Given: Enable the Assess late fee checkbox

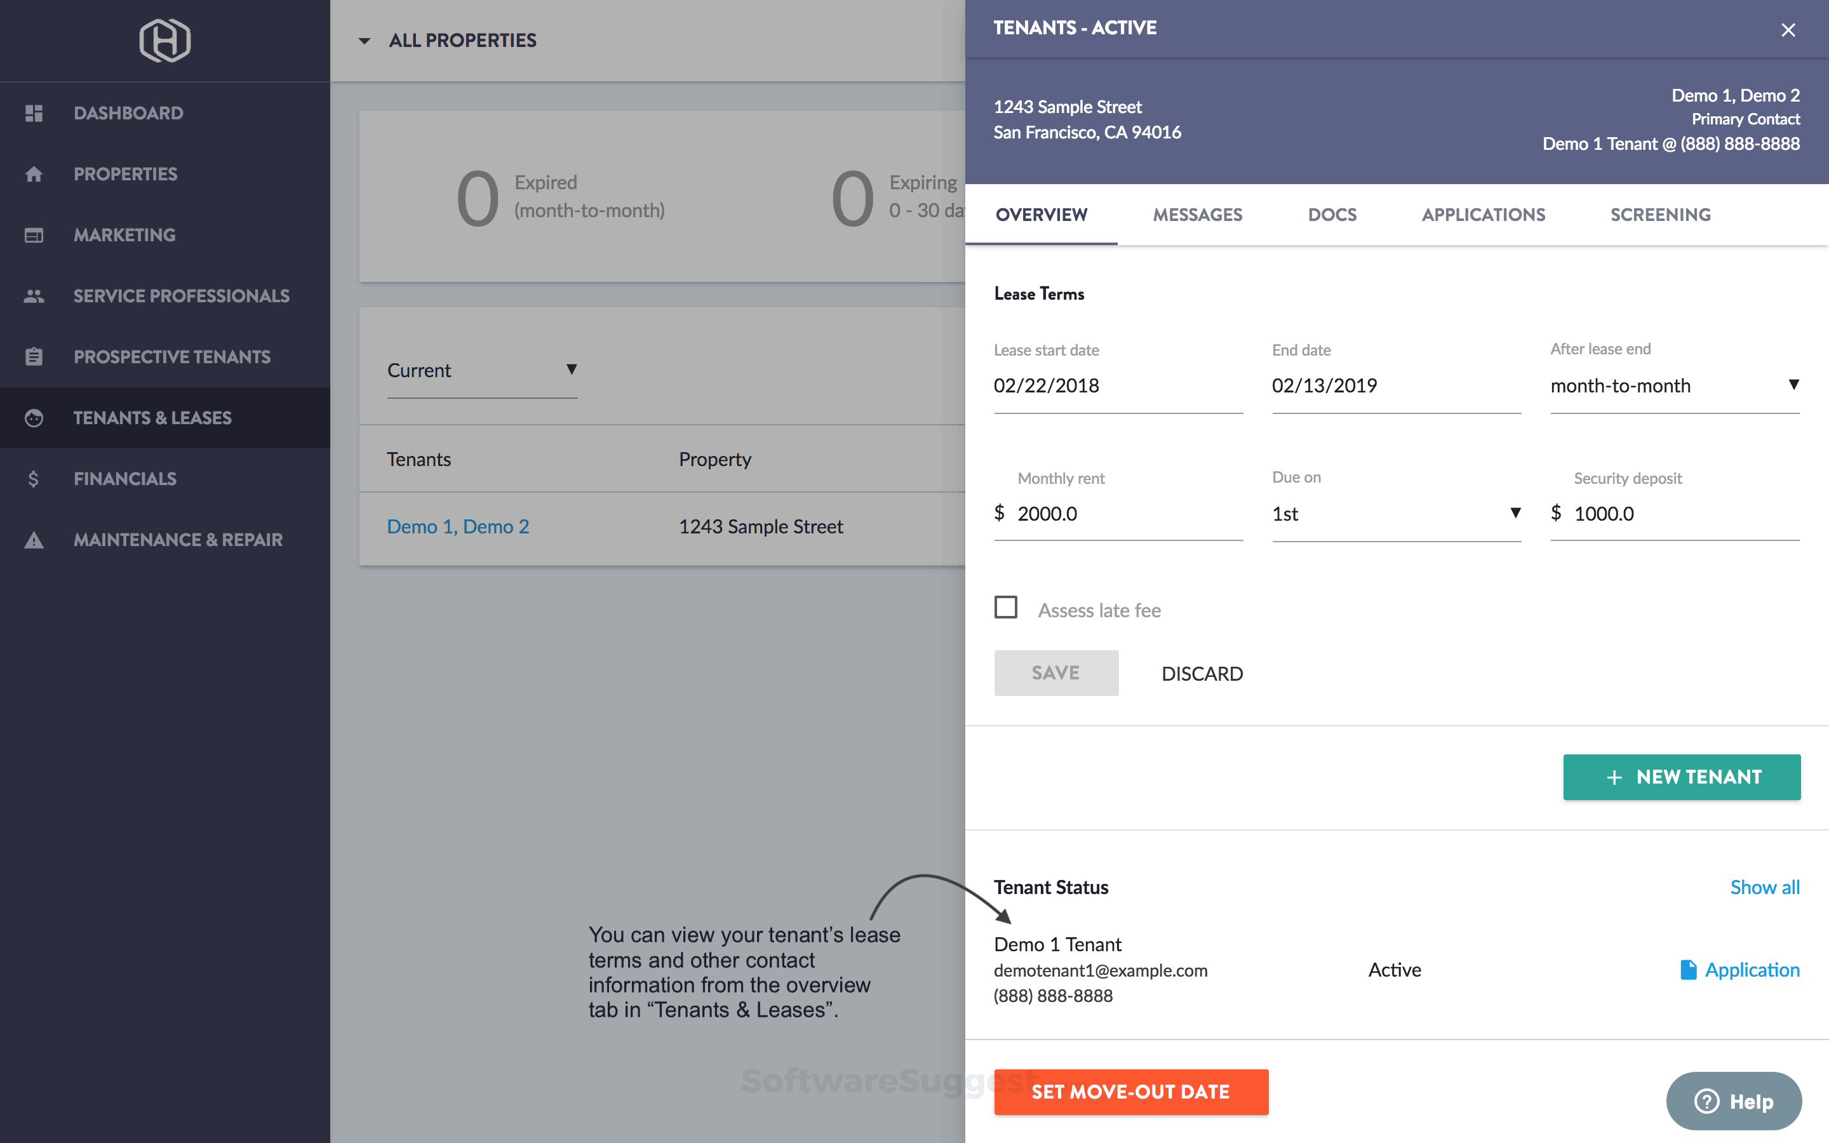Looking at the screenshot, I should tap(1005, 607).
